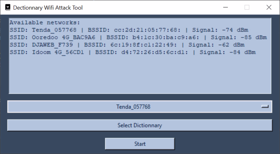Close the Wifi Attack Tool window
Viewport: 280px width, 154px height.
pyautogui.click(x=269, y=8)
